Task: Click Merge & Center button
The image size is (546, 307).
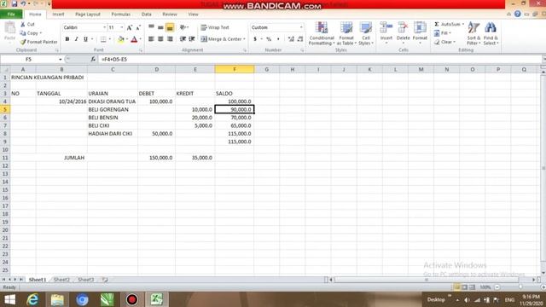Action: (223, 39)
